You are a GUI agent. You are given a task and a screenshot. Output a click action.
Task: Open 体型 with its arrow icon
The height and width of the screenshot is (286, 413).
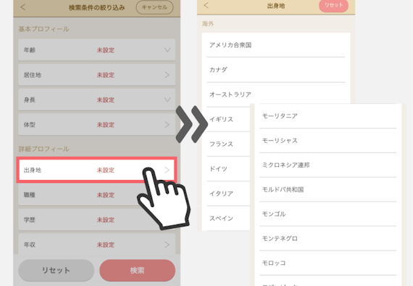point(167,125)
